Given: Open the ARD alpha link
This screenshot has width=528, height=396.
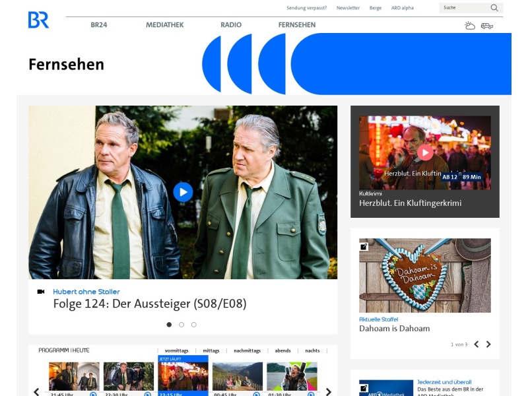Looking at the screenshot, I should pyautogui.click(x=403, y=8).
